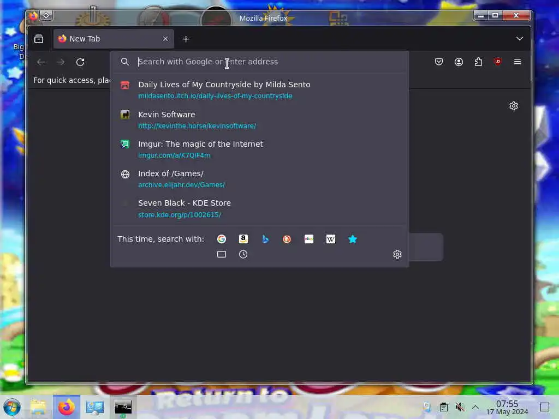The width and height of the screenshot is (559, 419).
Task: Open the window menu Firefox icon in titlebar
Action: click(33, 16)
